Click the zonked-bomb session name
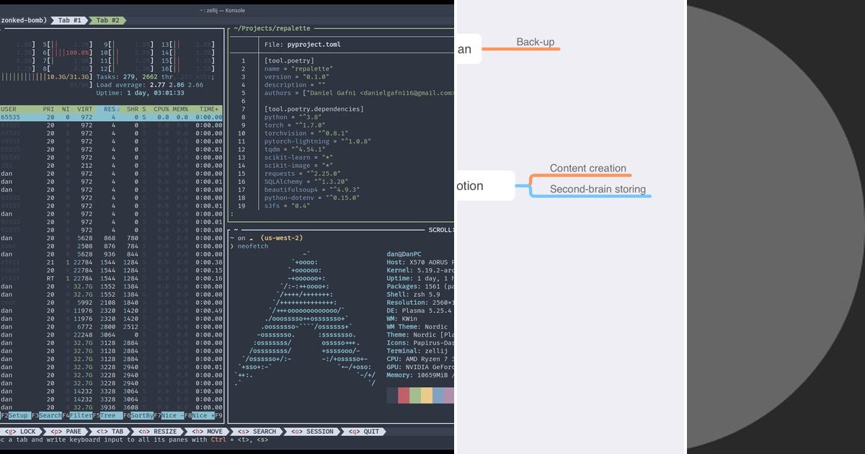865x454 pixels. 23,20
